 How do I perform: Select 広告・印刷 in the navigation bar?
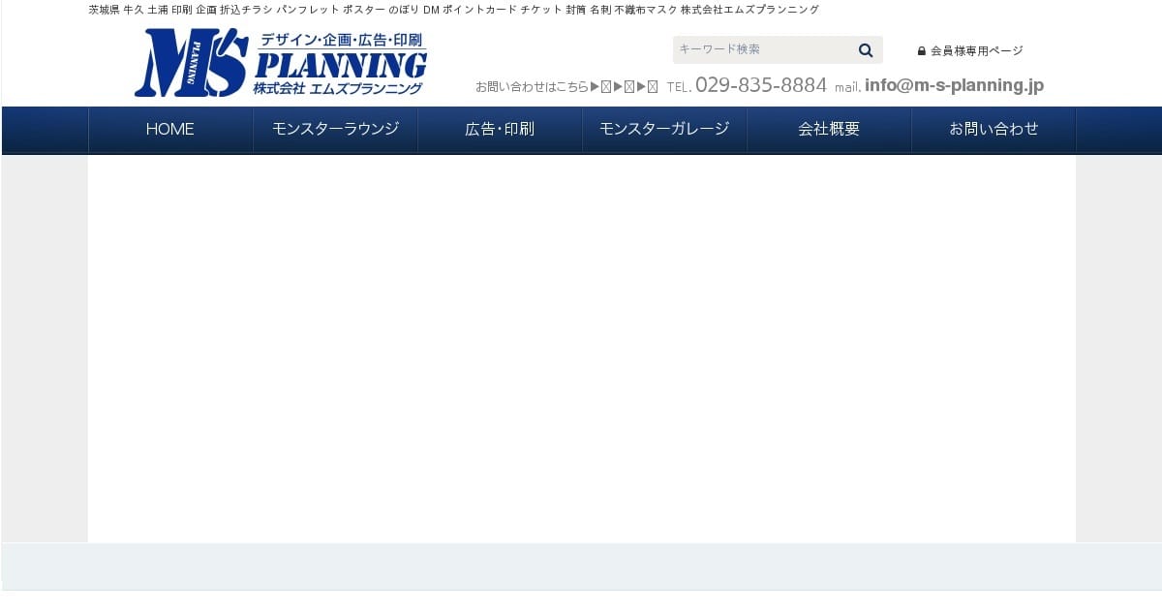(500, 130)
